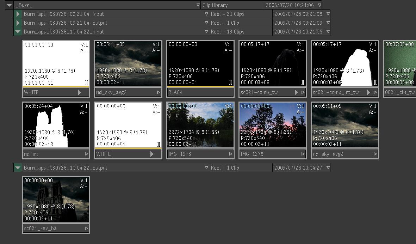Click the Reel – 21 Clips label
The image size is (416, 244).
tap(228, 14)
